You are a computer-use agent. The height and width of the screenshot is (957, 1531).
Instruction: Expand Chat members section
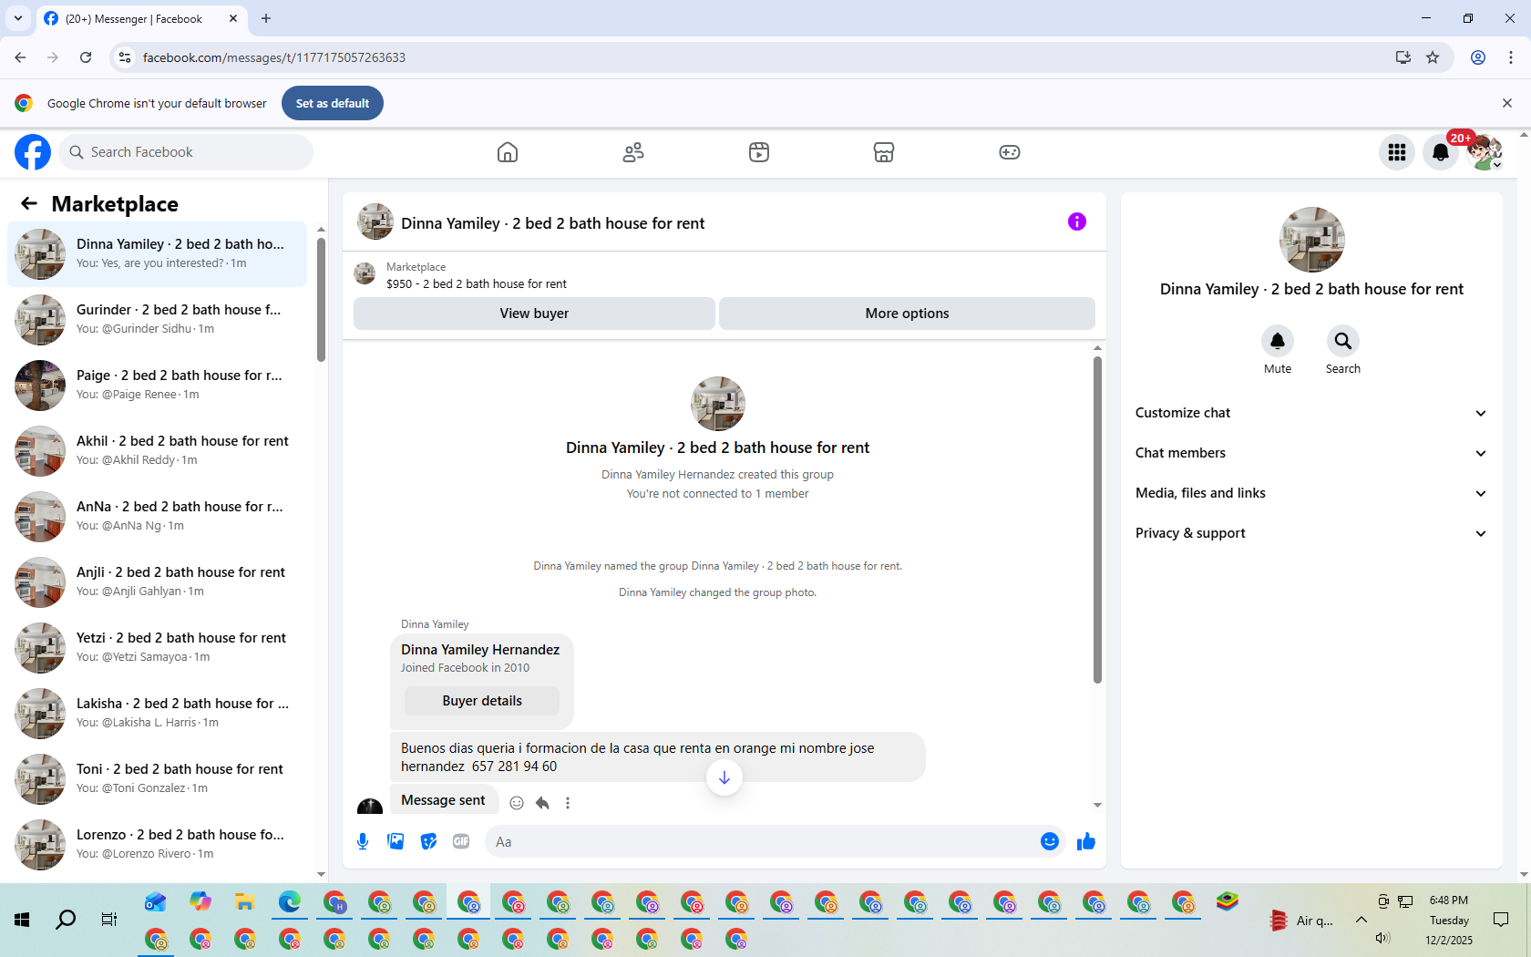click(x=1311, y=453)
